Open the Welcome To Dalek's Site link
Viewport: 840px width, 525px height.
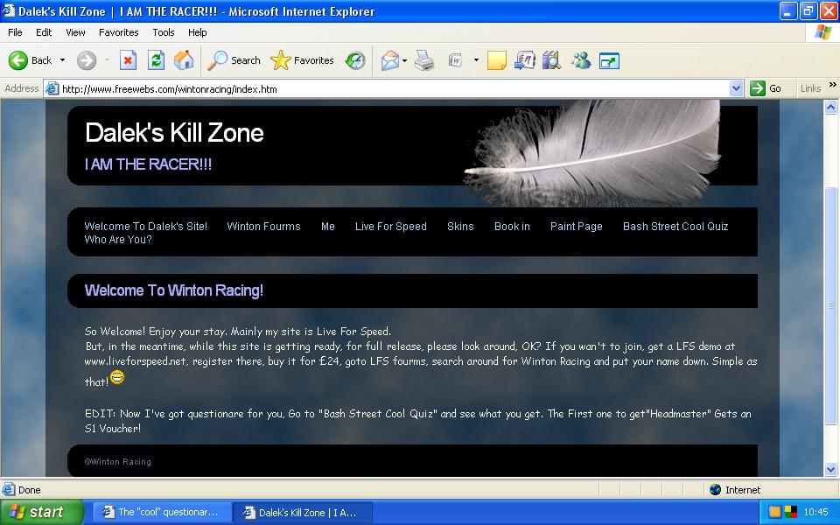146,226
